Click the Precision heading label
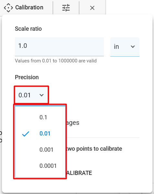 tap(27, 77)
